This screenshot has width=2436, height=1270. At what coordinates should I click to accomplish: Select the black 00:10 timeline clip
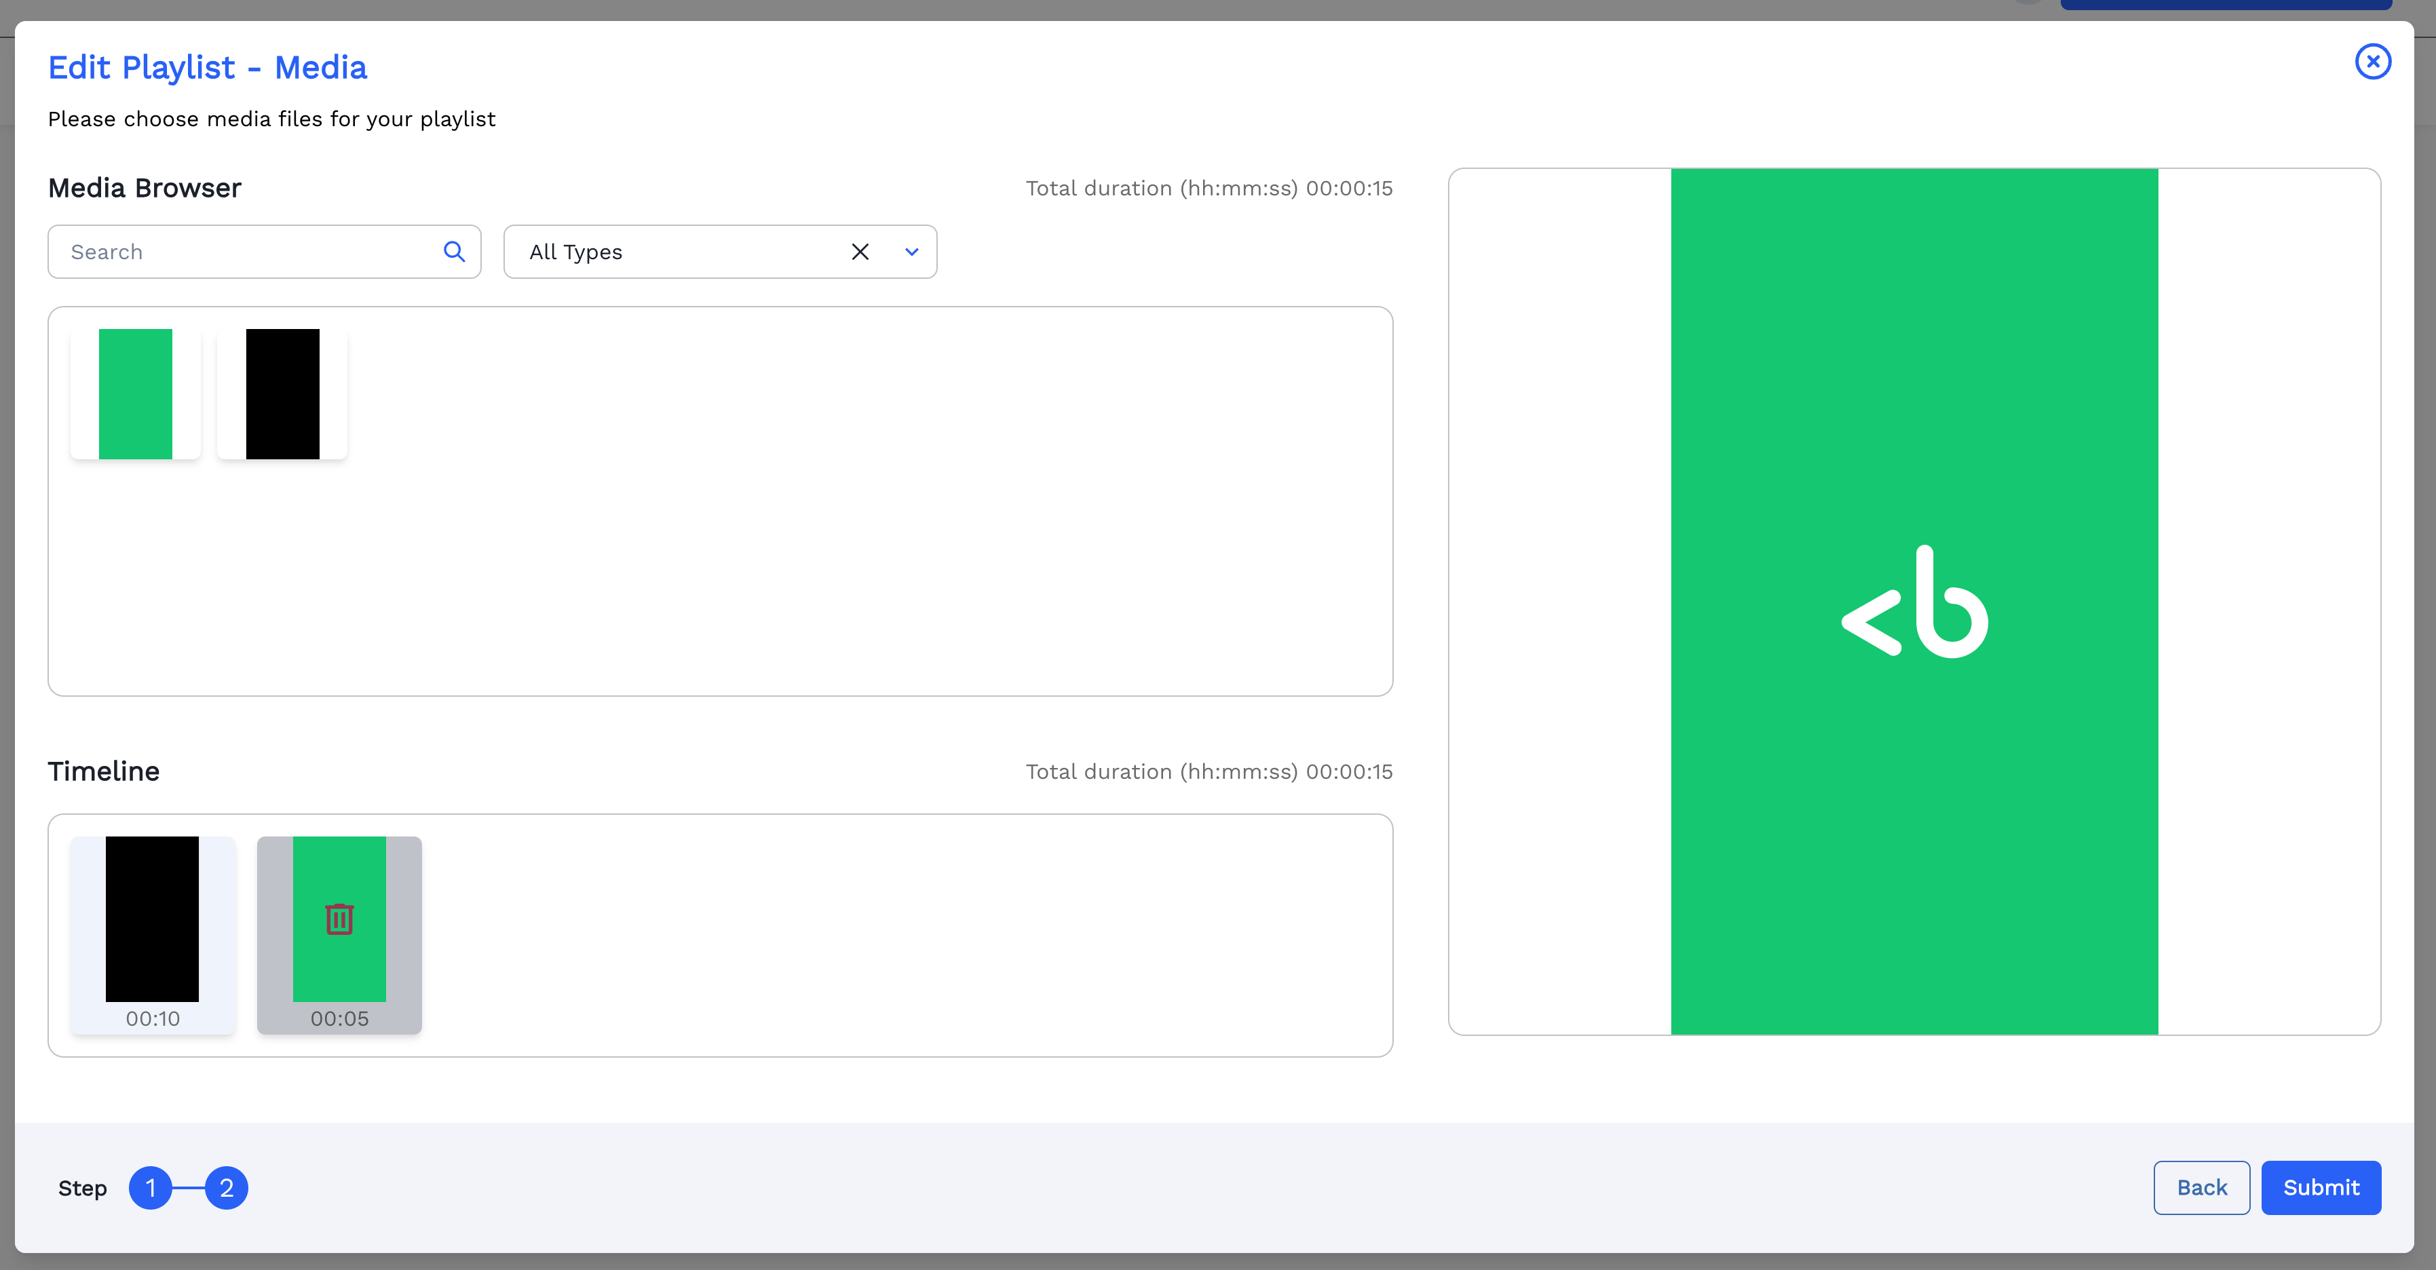tap(152, 918)
